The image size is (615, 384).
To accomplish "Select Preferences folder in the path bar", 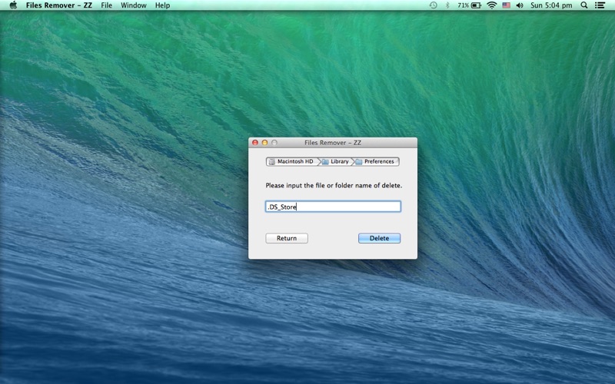I will coord(376,161).
